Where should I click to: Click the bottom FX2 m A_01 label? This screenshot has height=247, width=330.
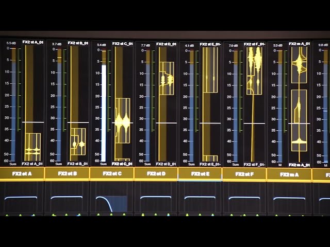tap(299, 165)
